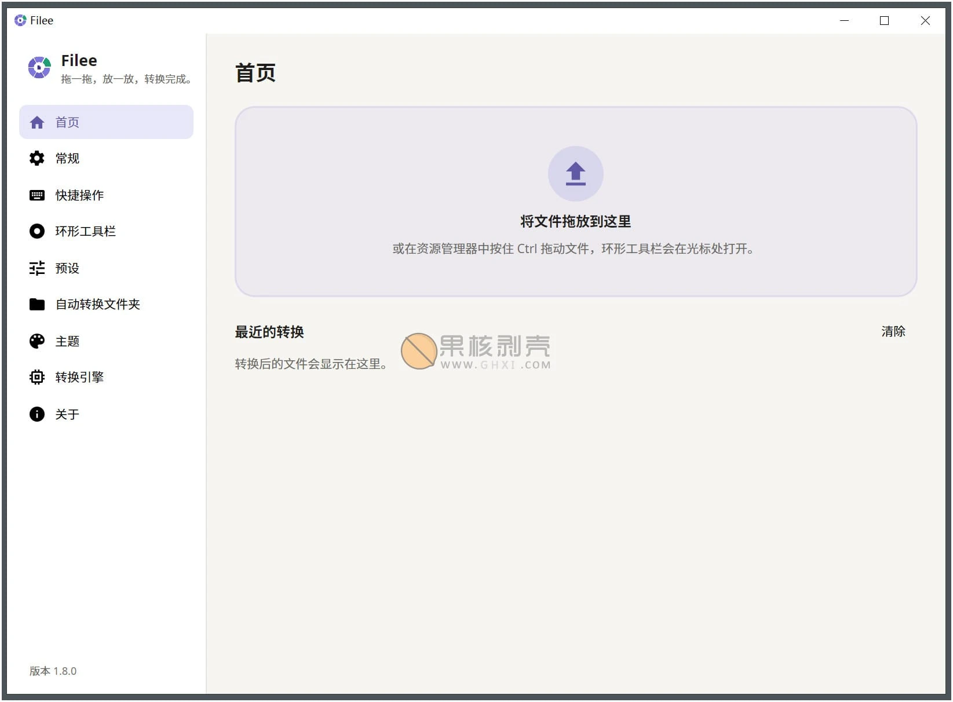
Task: Click the 版本 1.8.0 label
Action: 53,671
